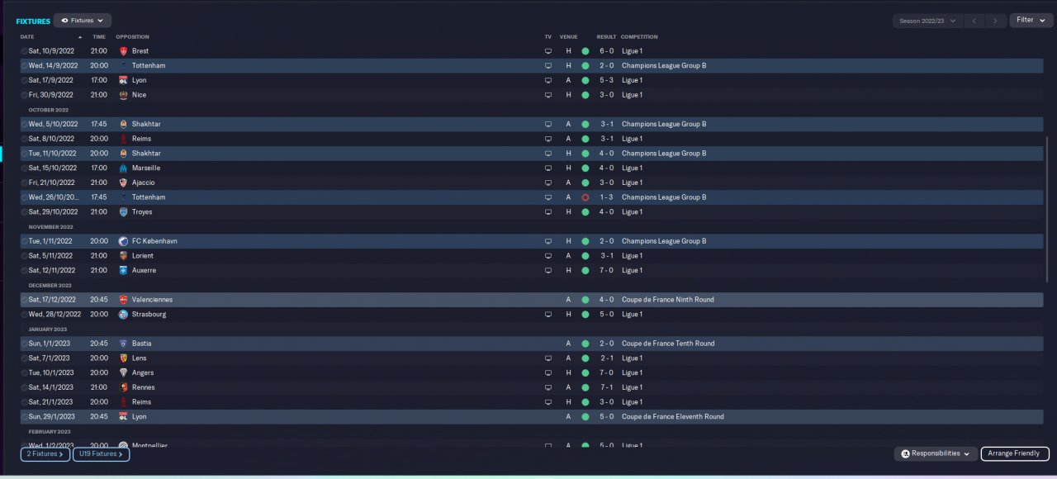The width and height of the screenshot is (1057, 479).
Task: Tick the selection circle for Sat, 17/12/2022
Action: (x=24, y=300)
